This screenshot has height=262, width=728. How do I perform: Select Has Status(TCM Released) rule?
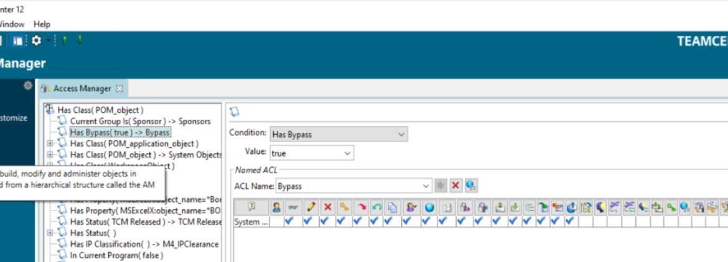tap(146, 222)
